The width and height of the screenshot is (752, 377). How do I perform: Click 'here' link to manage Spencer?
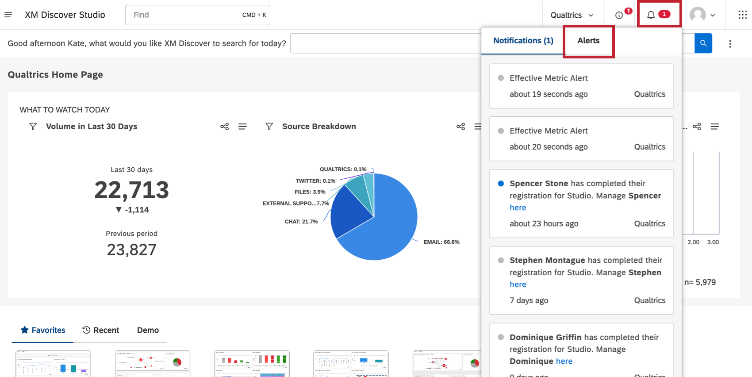click(518, 208)
